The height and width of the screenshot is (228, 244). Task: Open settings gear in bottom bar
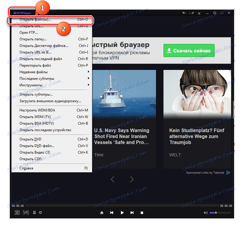(x=40, y=212)
